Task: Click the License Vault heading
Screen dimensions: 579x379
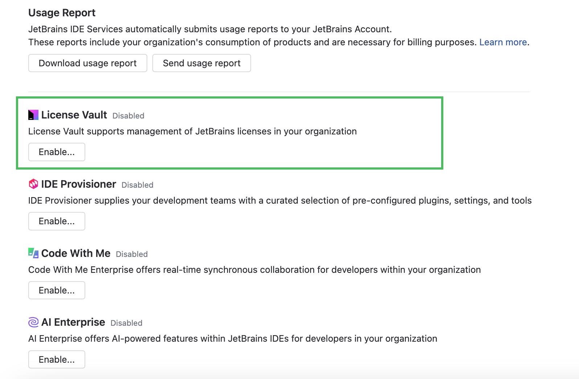Action: coord(74,115)
